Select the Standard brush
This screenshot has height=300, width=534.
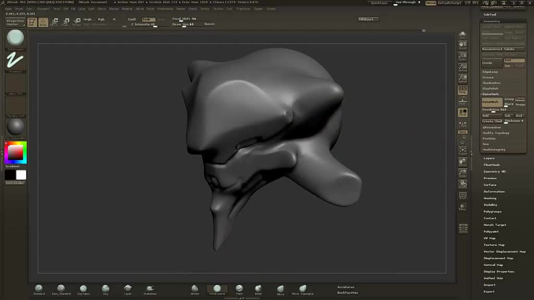39,290
